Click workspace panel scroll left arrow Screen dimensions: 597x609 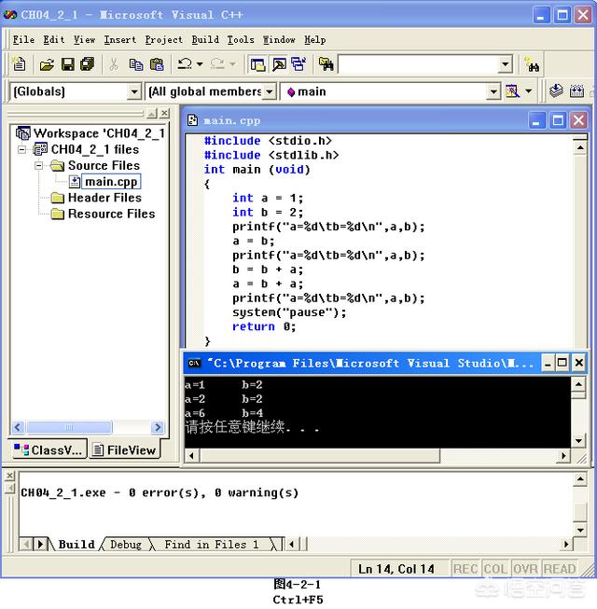(x=18, y=427)
